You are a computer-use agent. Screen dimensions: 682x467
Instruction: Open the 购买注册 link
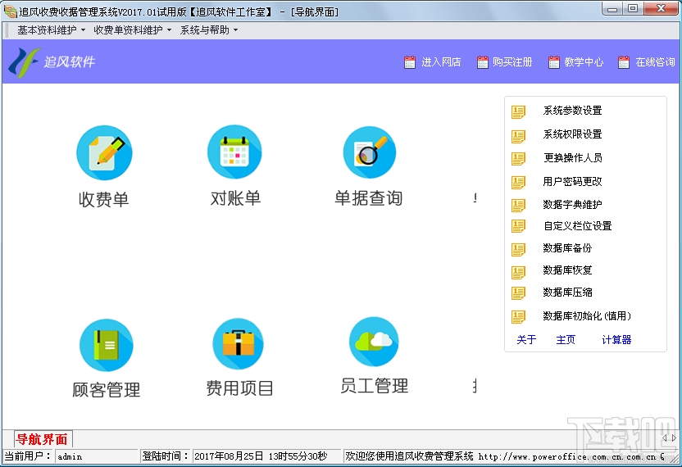[512, 62]
